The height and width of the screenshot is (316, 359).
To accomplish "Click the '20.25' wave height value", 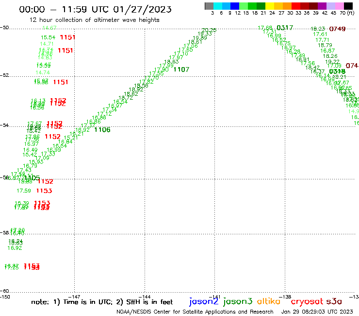I will click(209, 30).
